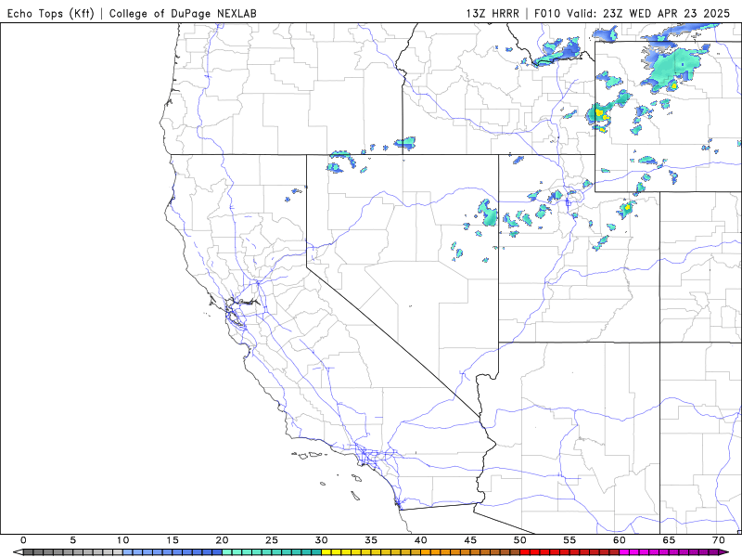Image resolution: width=742 pixels, height=557 pixels.
Task: Click the 30 label on the color scale
Action: [321, 540]
